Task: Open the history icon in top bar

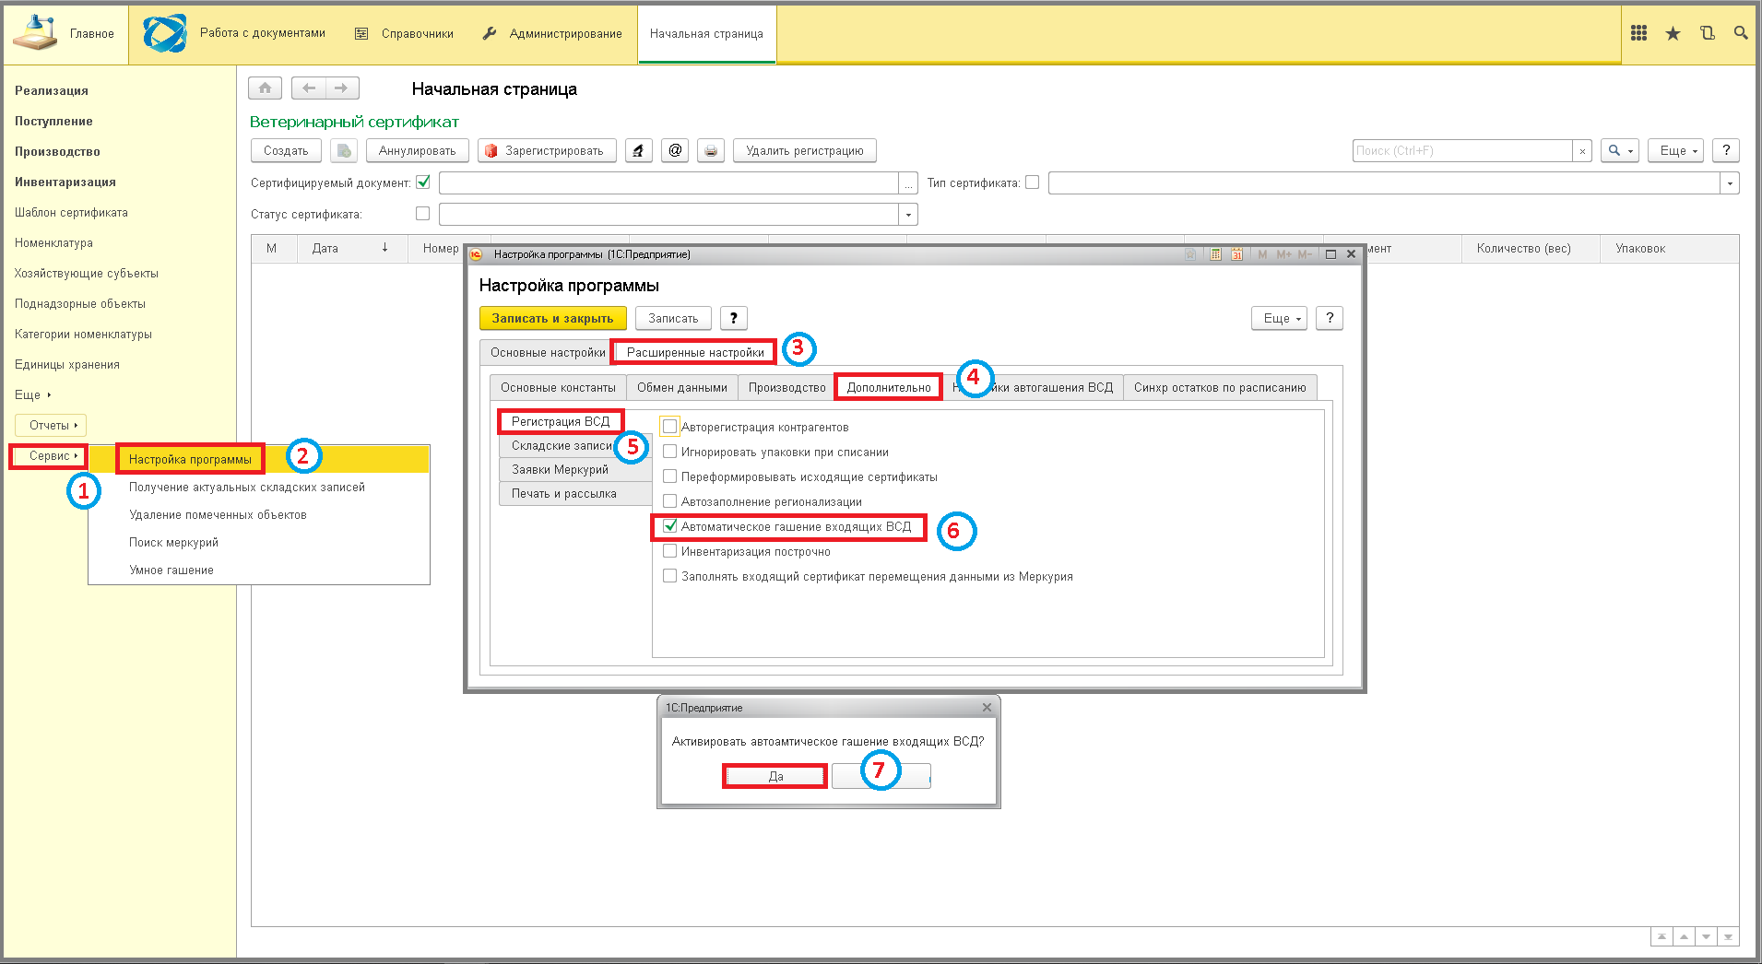Action: (1707, 33)
